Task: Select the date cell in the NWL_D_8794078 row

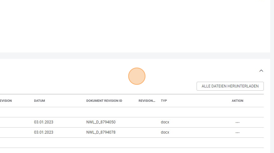Action: [x=44, y=132]
